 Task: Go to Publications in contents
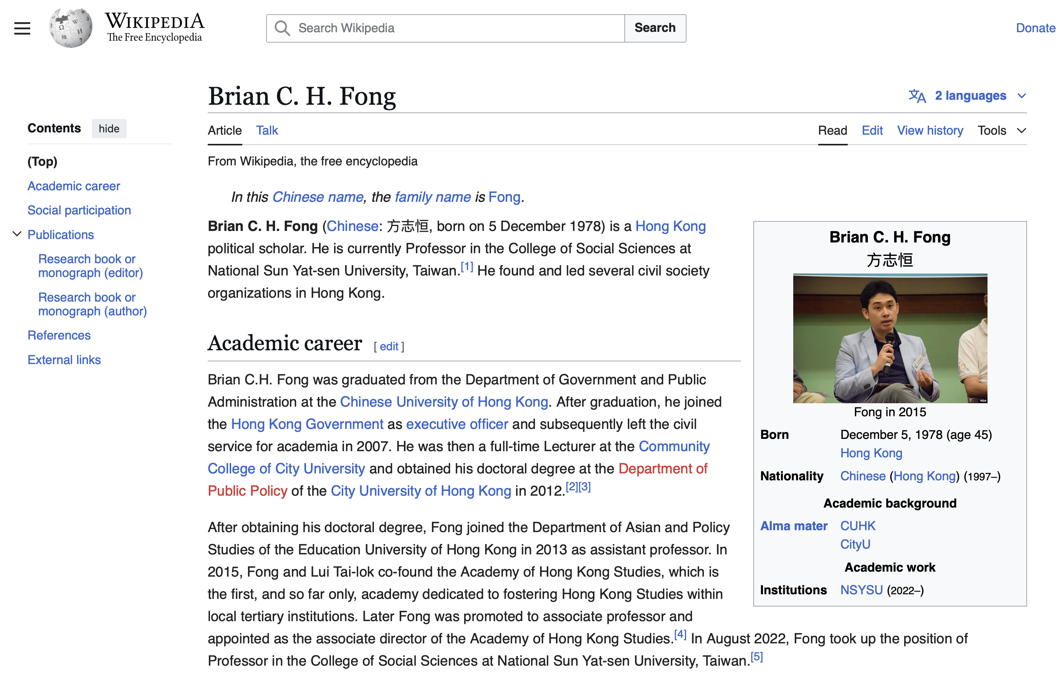point(61,234)
